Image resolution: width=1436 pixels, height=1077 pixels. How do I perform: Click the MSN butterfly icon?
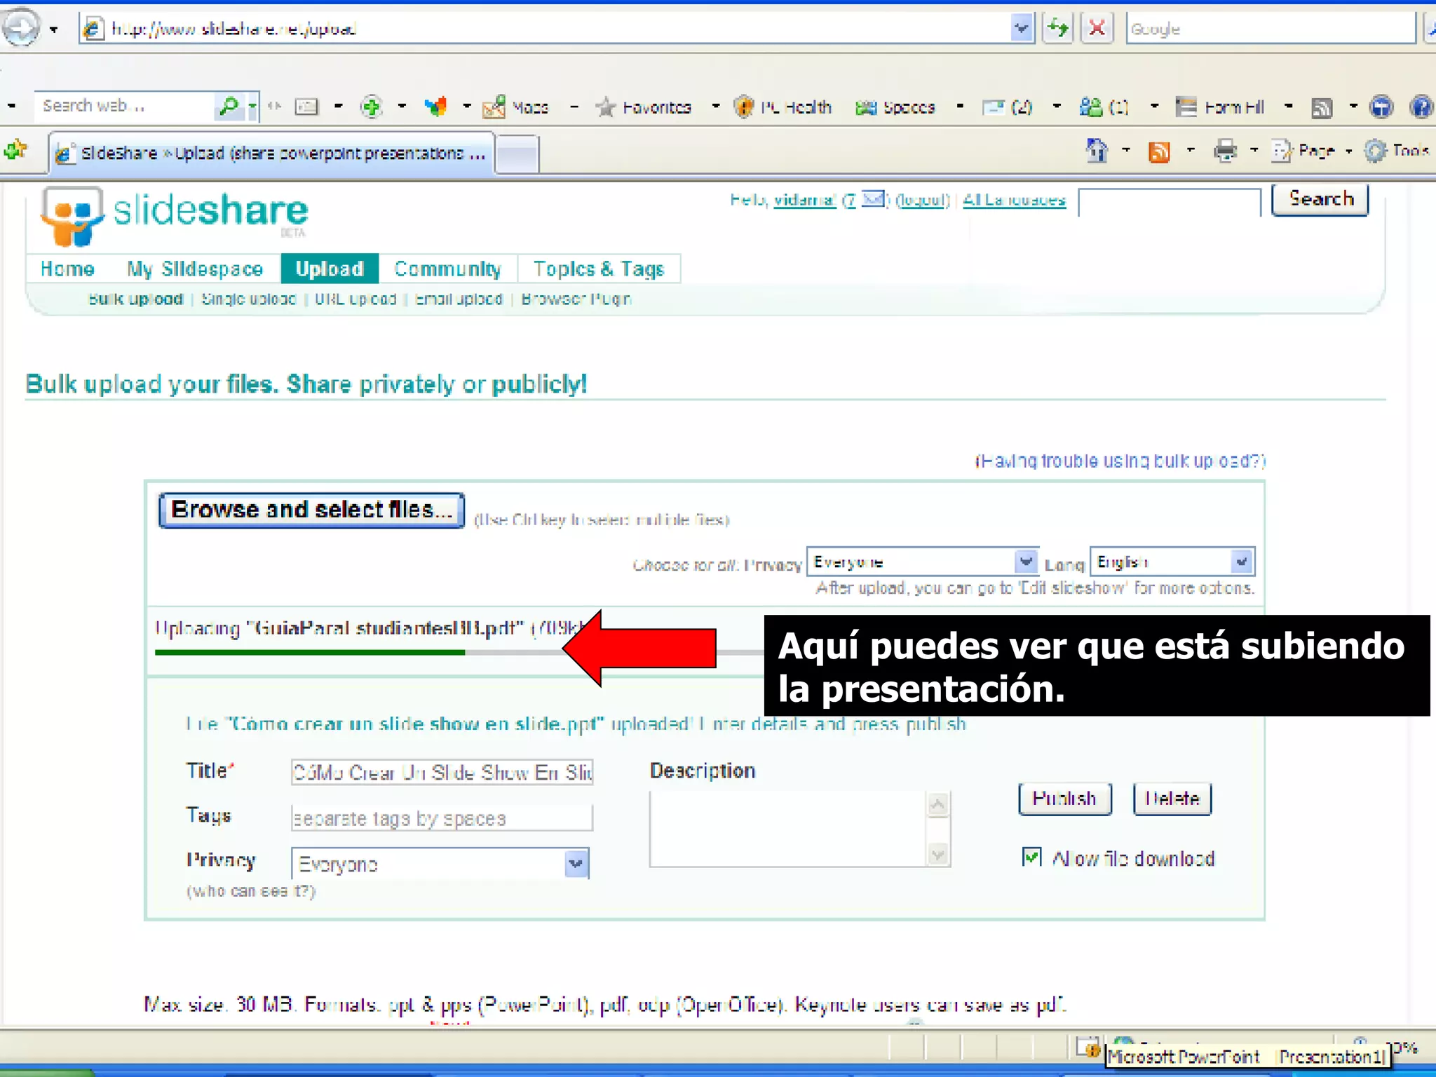(435, 107)
